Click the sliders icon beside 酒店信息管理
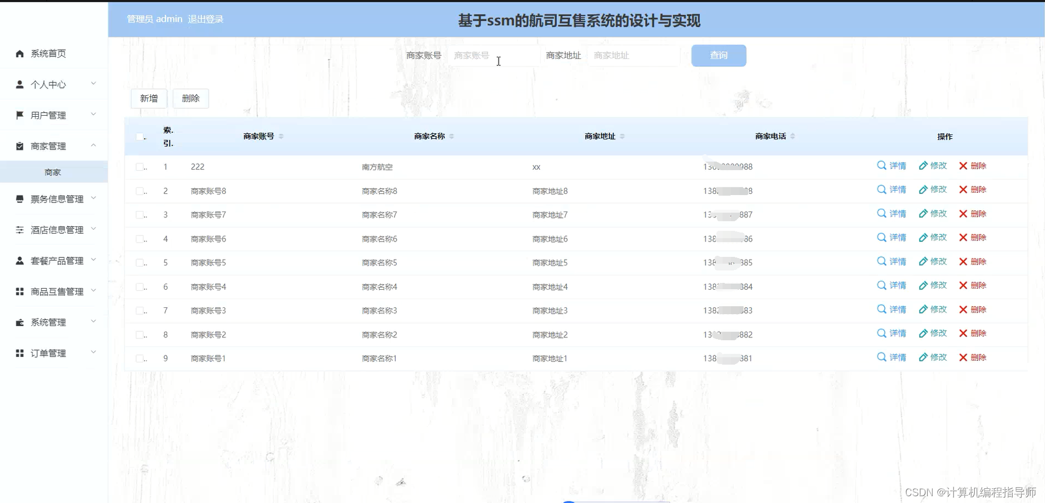 click(20, 230)
